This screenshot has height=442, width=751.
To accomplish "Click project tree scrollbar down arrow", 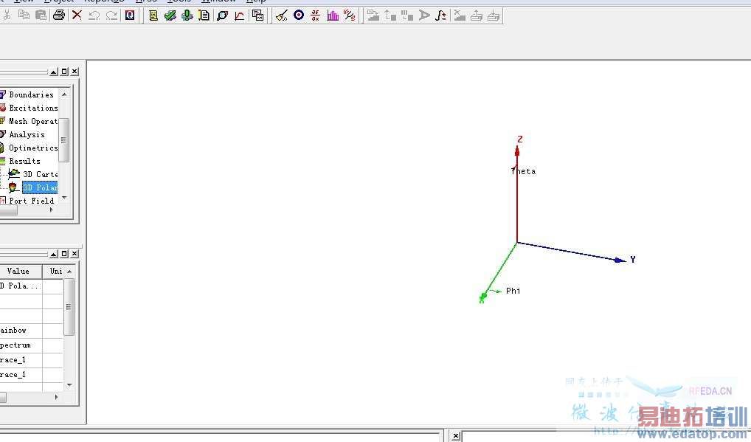I will pos(64,198).
